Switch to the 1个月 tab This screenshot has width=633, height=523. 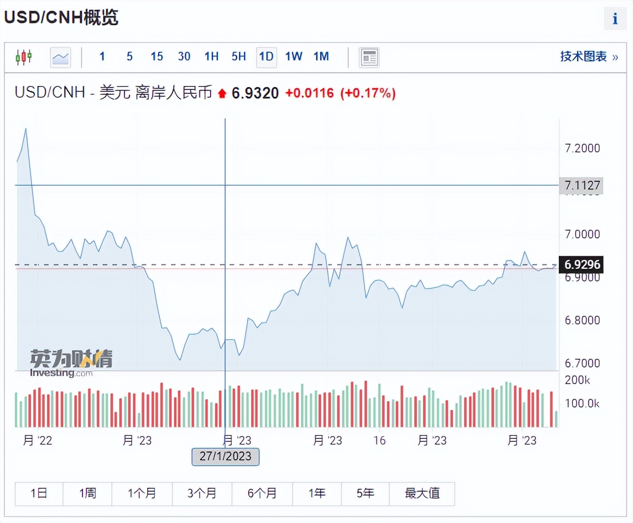click(142, 494)
